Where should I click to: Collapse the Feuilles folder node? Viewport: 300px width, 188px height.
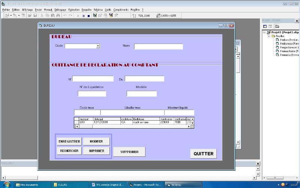click(268, 36)
